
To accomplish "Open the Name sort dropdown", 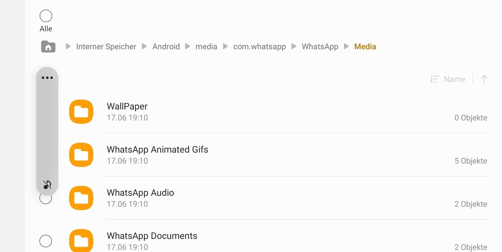I will tap(447, 79).
